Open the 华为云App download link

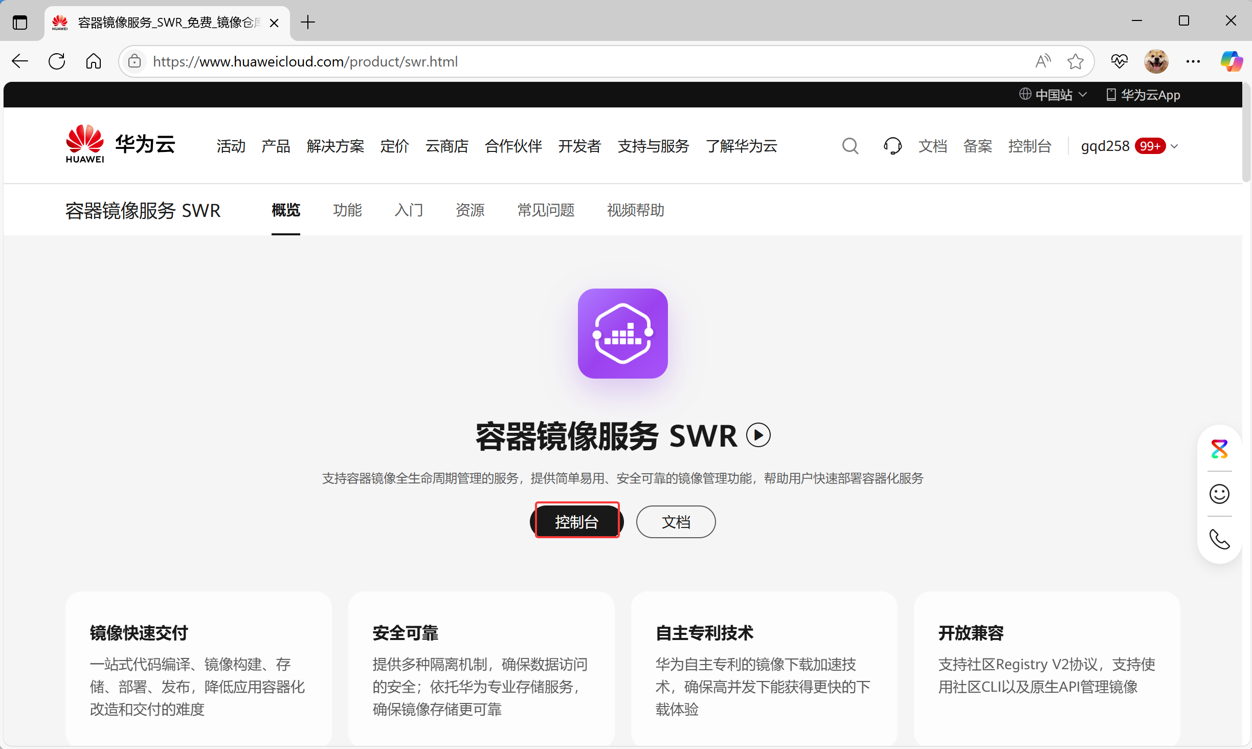[x=1144, y=95]
